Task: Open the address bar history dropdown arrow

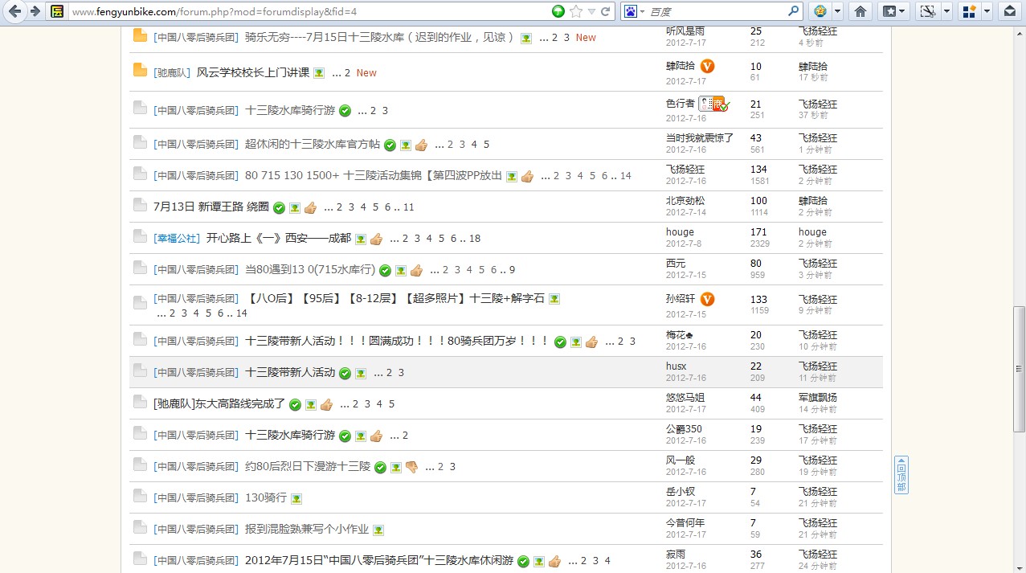Action: tap(591, 11)
